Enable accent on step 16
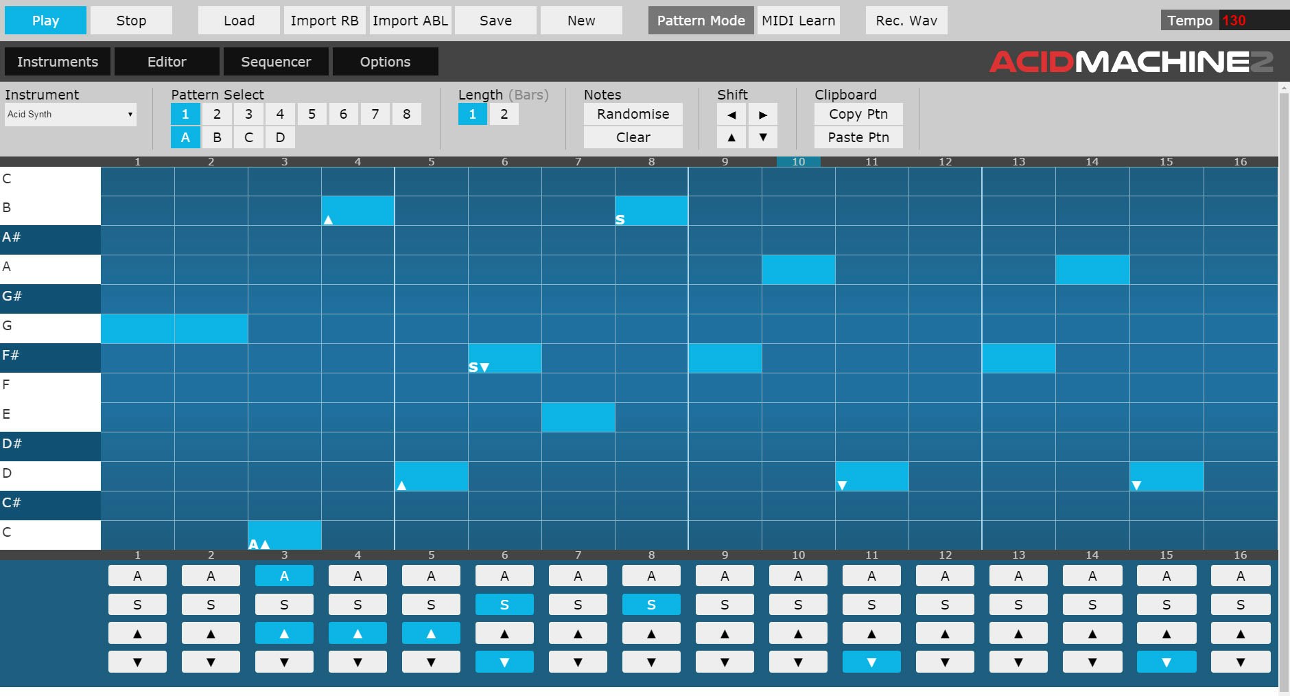The image size is (1290, 696). point(1241,576)
